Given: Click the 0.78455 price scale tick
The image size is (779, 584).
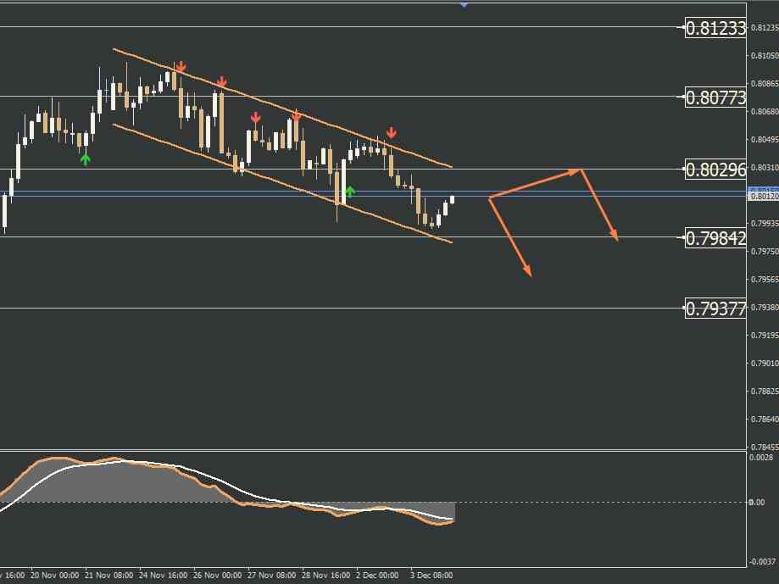Looking at the screenshot, I should 765,447.
